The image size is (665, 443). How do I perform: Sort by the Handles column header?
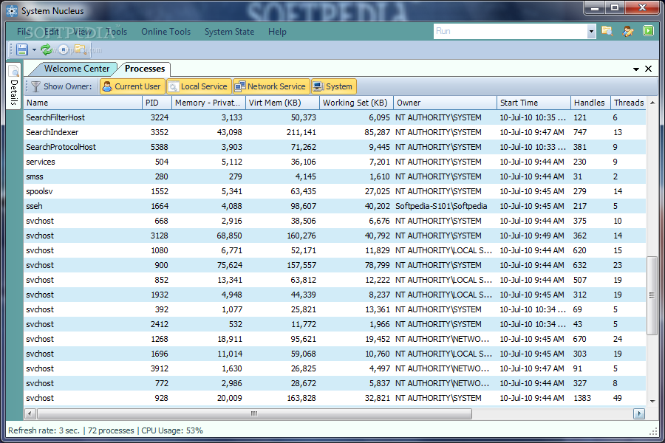(590, 103)
